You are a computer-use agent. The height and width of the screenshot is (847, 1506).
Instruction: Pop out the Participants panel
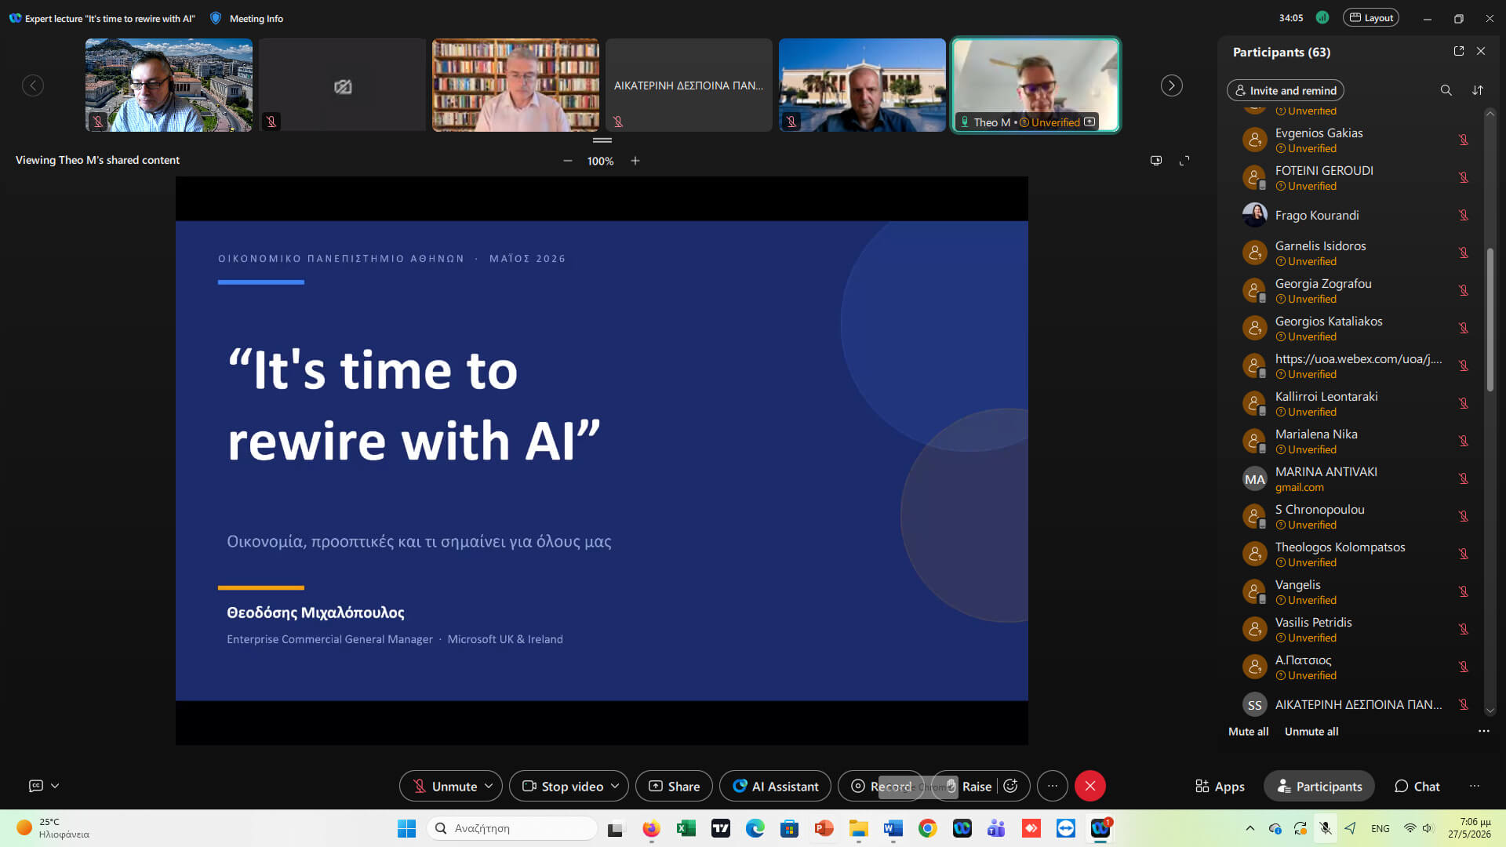[x=1459, y=51]
